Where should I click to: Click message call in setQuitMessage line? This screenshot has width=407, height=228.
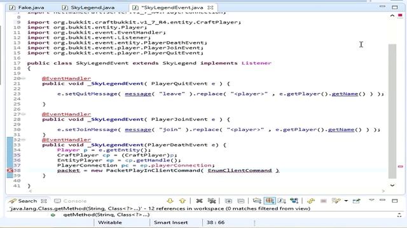pos(138,94)
